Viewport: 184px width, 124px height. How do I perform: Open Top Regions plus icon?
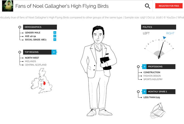[54, 52]
